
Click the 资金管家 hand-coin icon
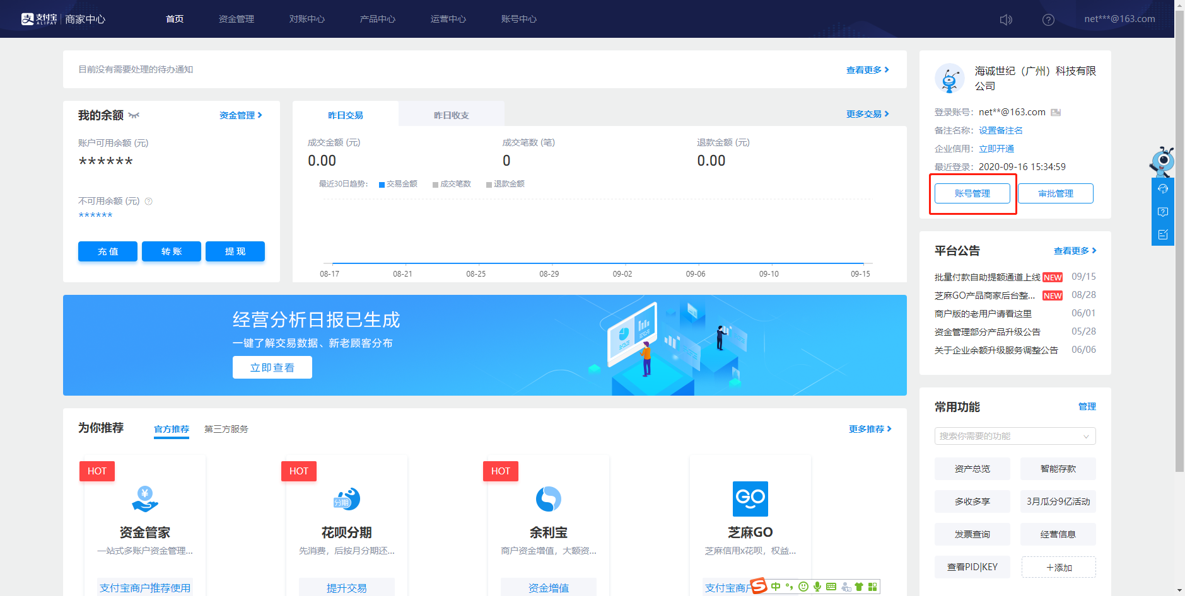[145, 499]
